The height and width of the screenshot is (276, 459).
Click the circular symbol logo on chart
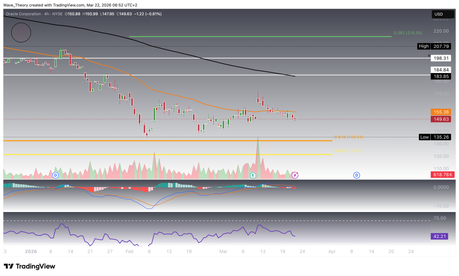coord(21,33)
